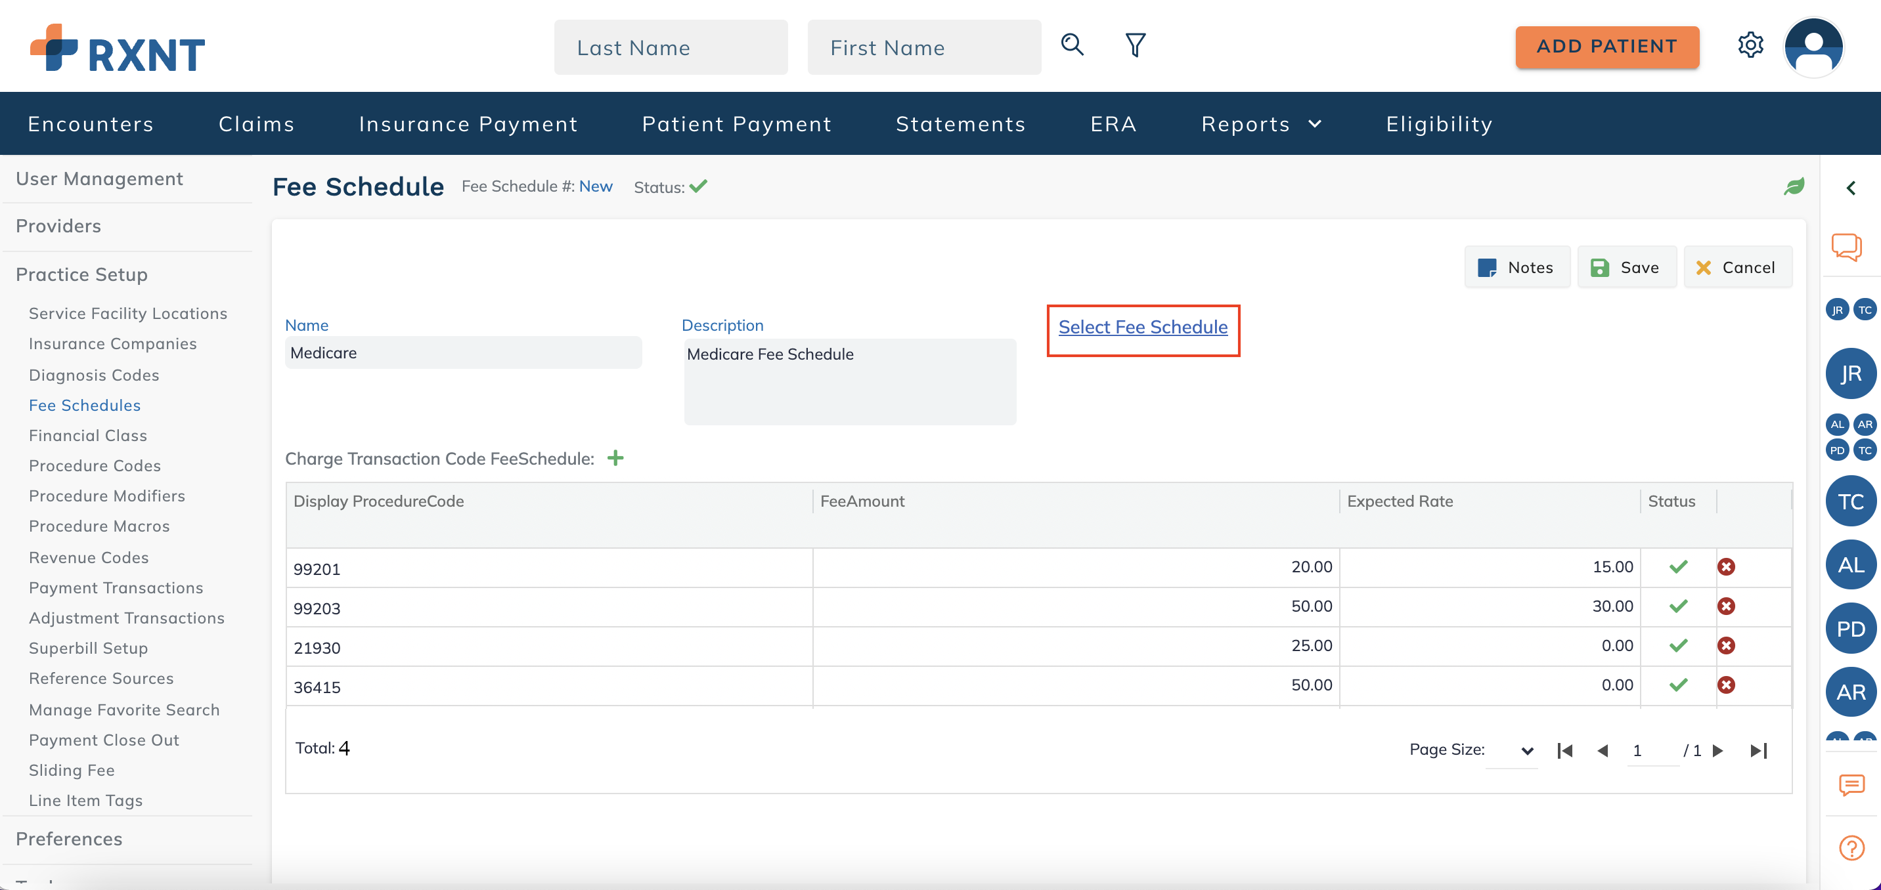Expand the User Management section
The height and width of the screenshot is (890, 1881).
(99, 179)
